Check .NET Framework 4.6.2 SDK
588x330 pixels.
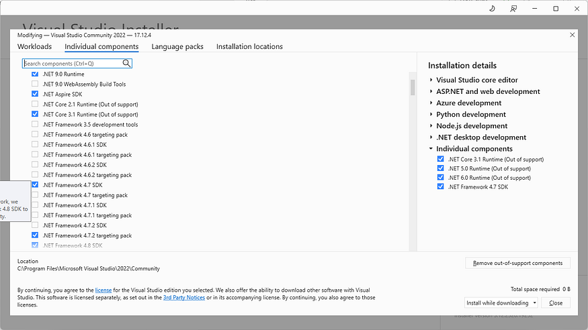35,164
